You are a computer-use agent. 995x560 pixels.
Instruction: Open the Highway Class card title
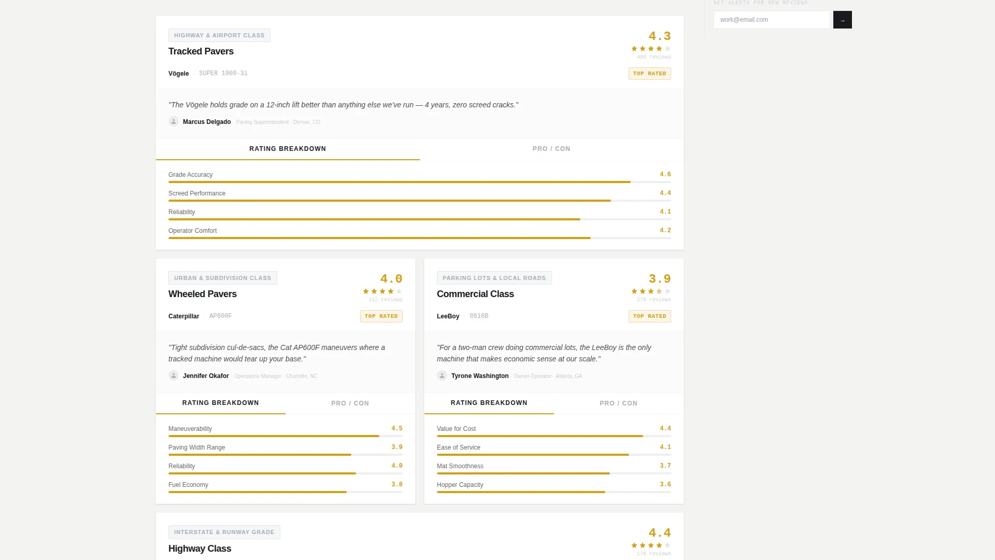click(x=200, y=549)
